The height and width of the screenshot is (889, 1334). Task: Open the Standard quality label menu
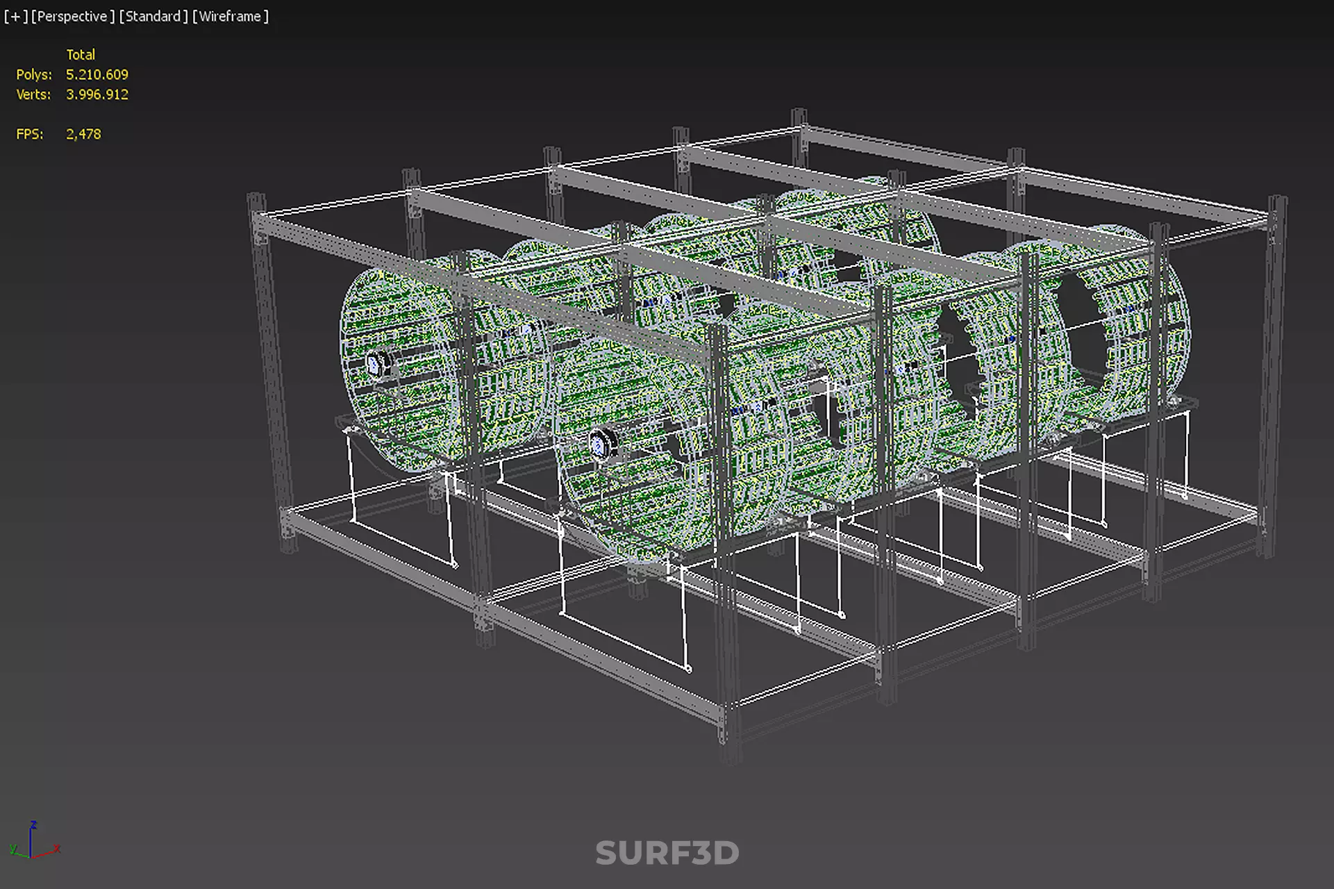point(153,16)
